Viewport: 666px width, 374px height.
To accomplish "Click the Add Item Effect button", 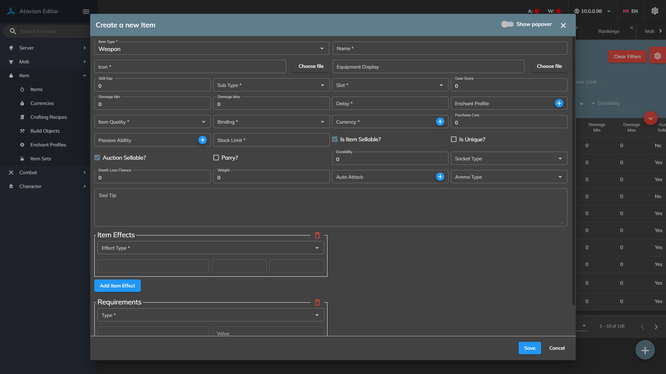I will pos(117,286).
